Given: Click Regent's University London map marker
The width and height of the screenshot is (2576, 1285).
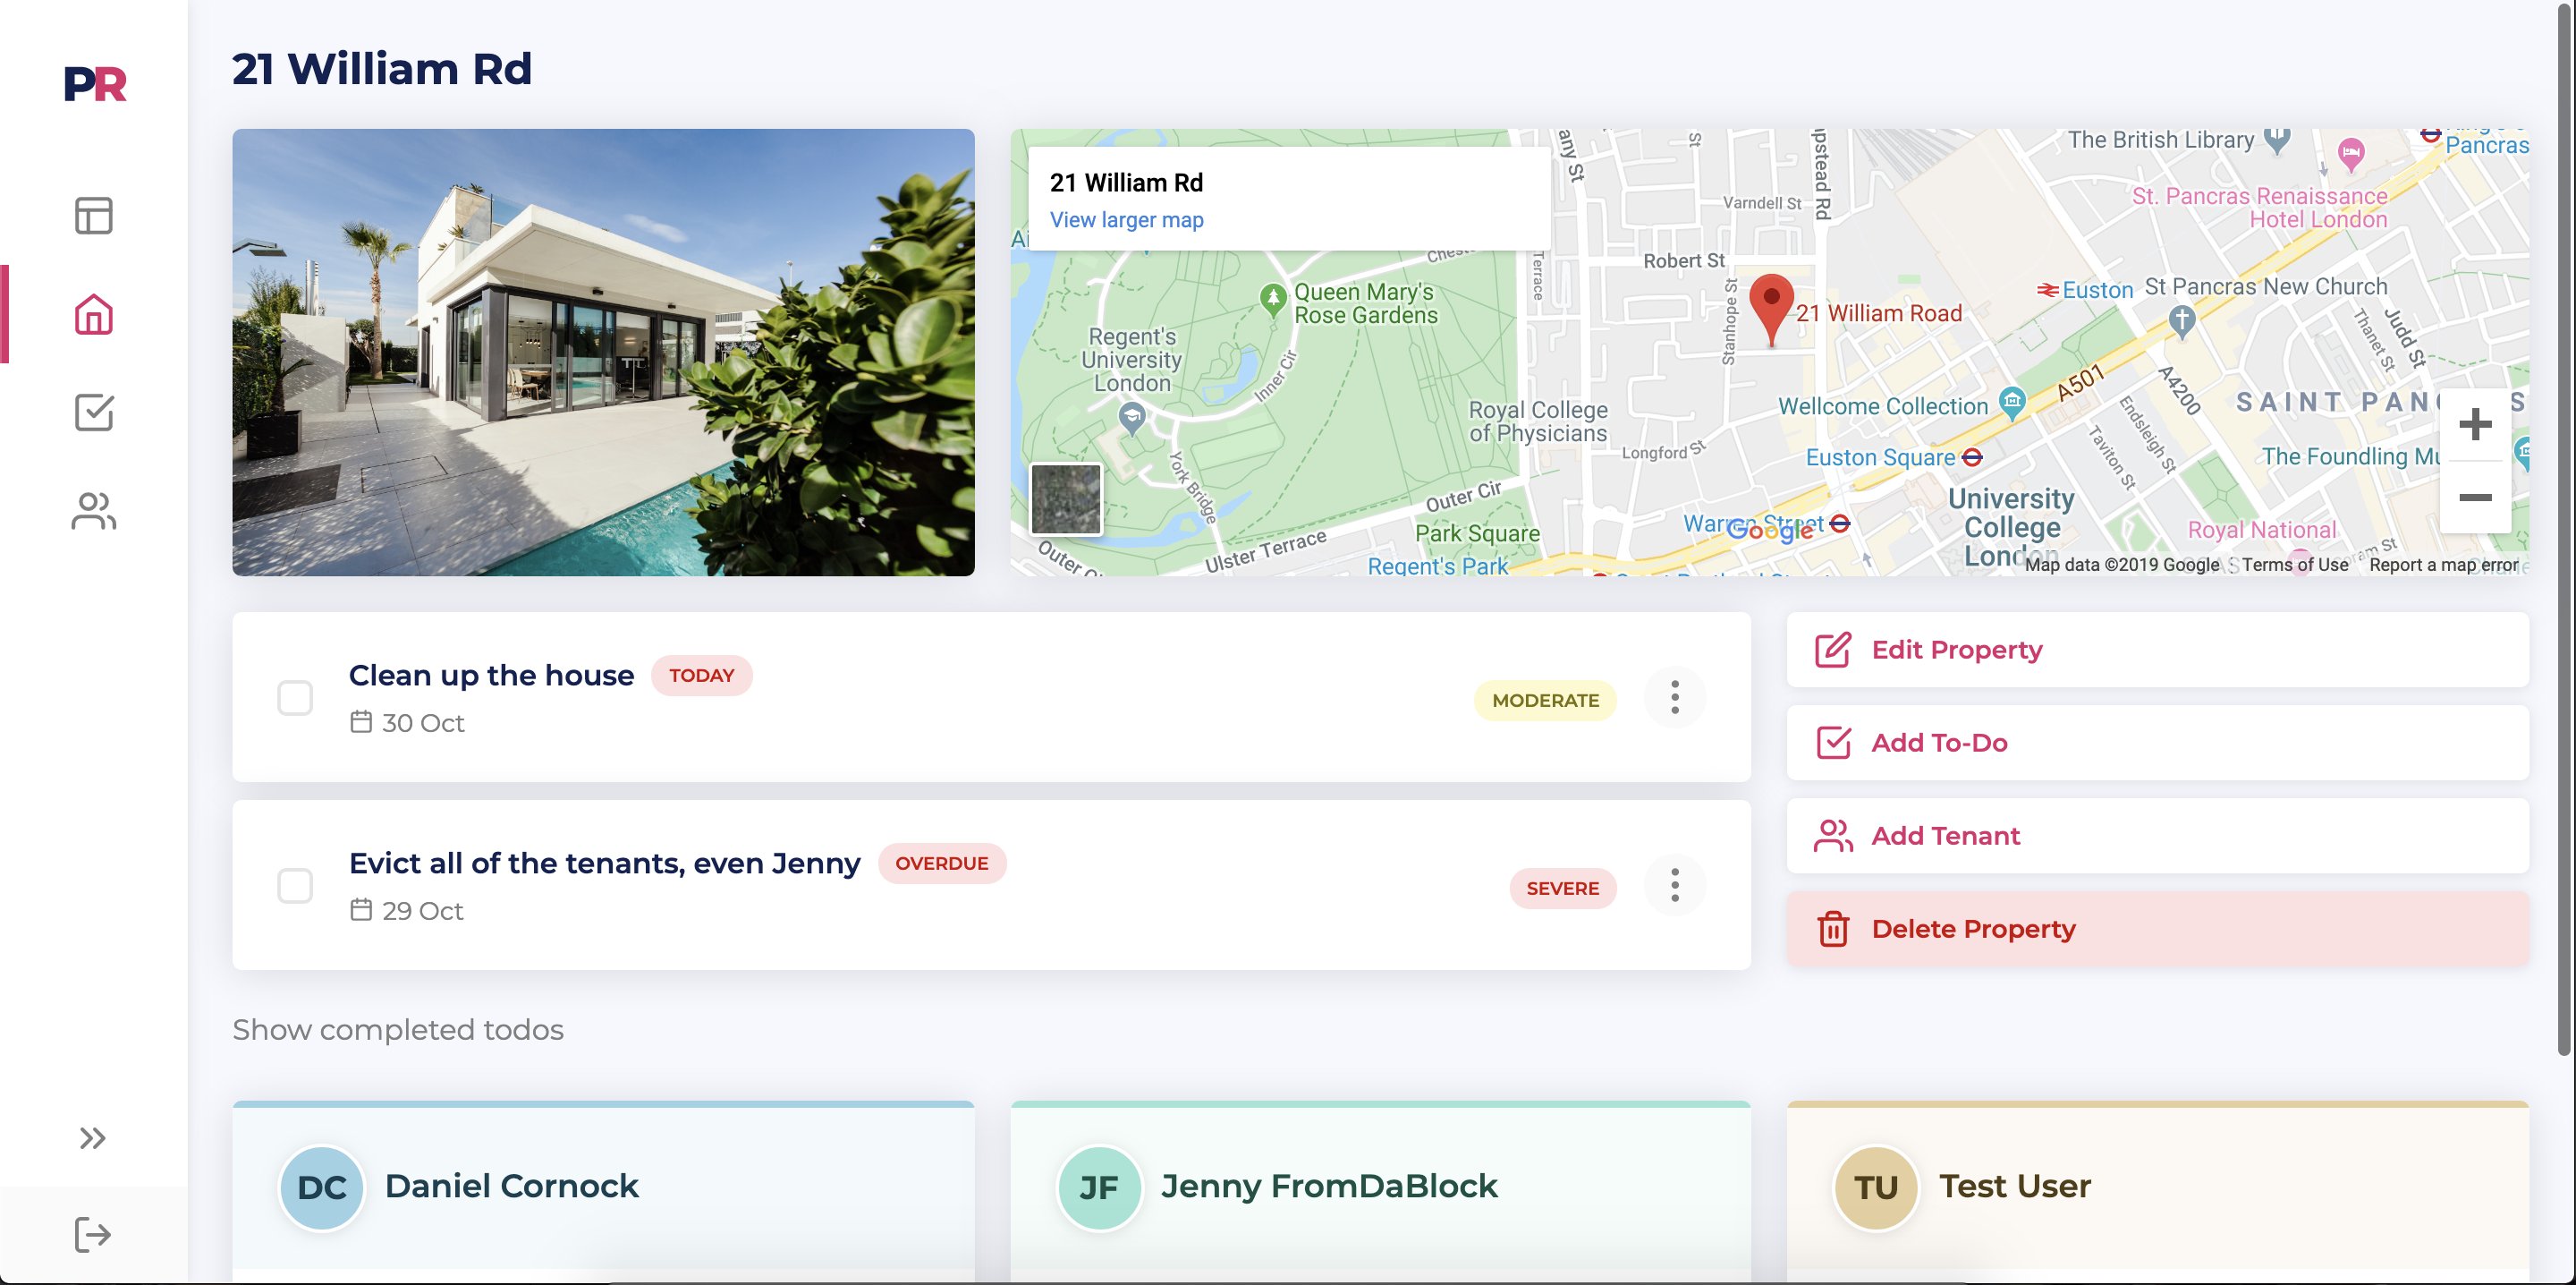Looking at the screenshot, I should tap(1131, 416).
